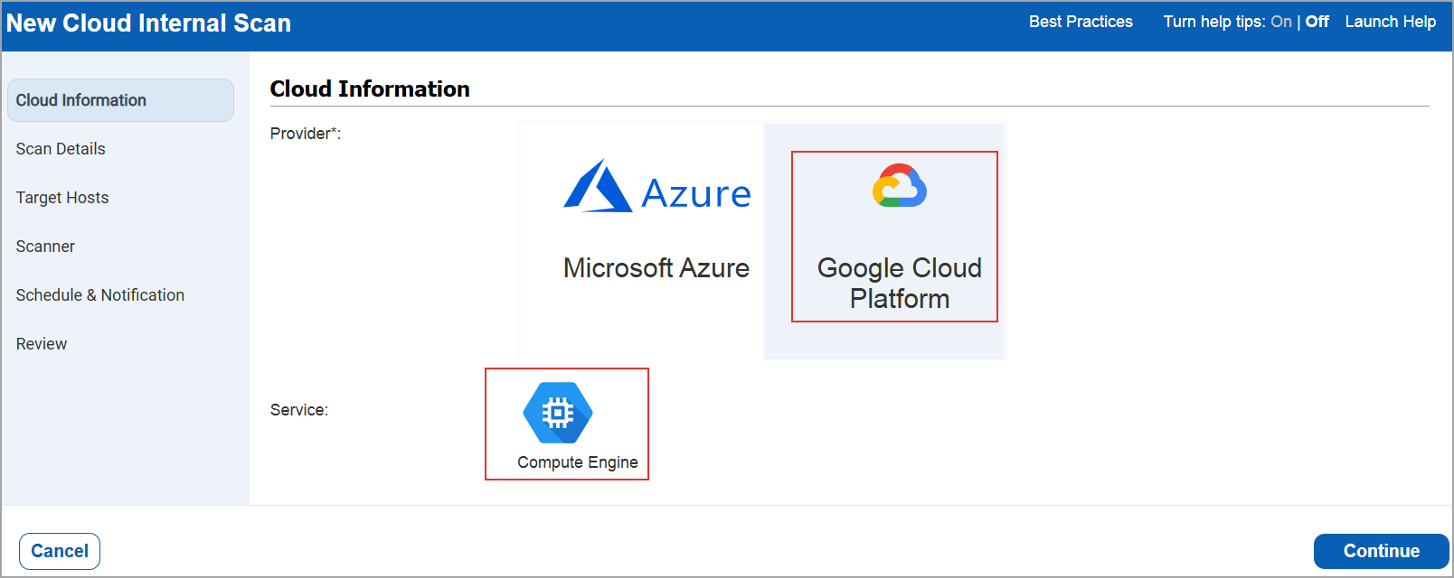Switch to the Scanner step
This screenshot has height=578, width=1454.
coord(45,247)
